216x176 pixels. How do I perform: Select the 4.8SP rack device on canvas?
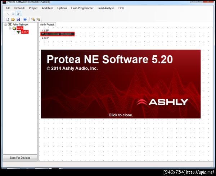(58, 34)
